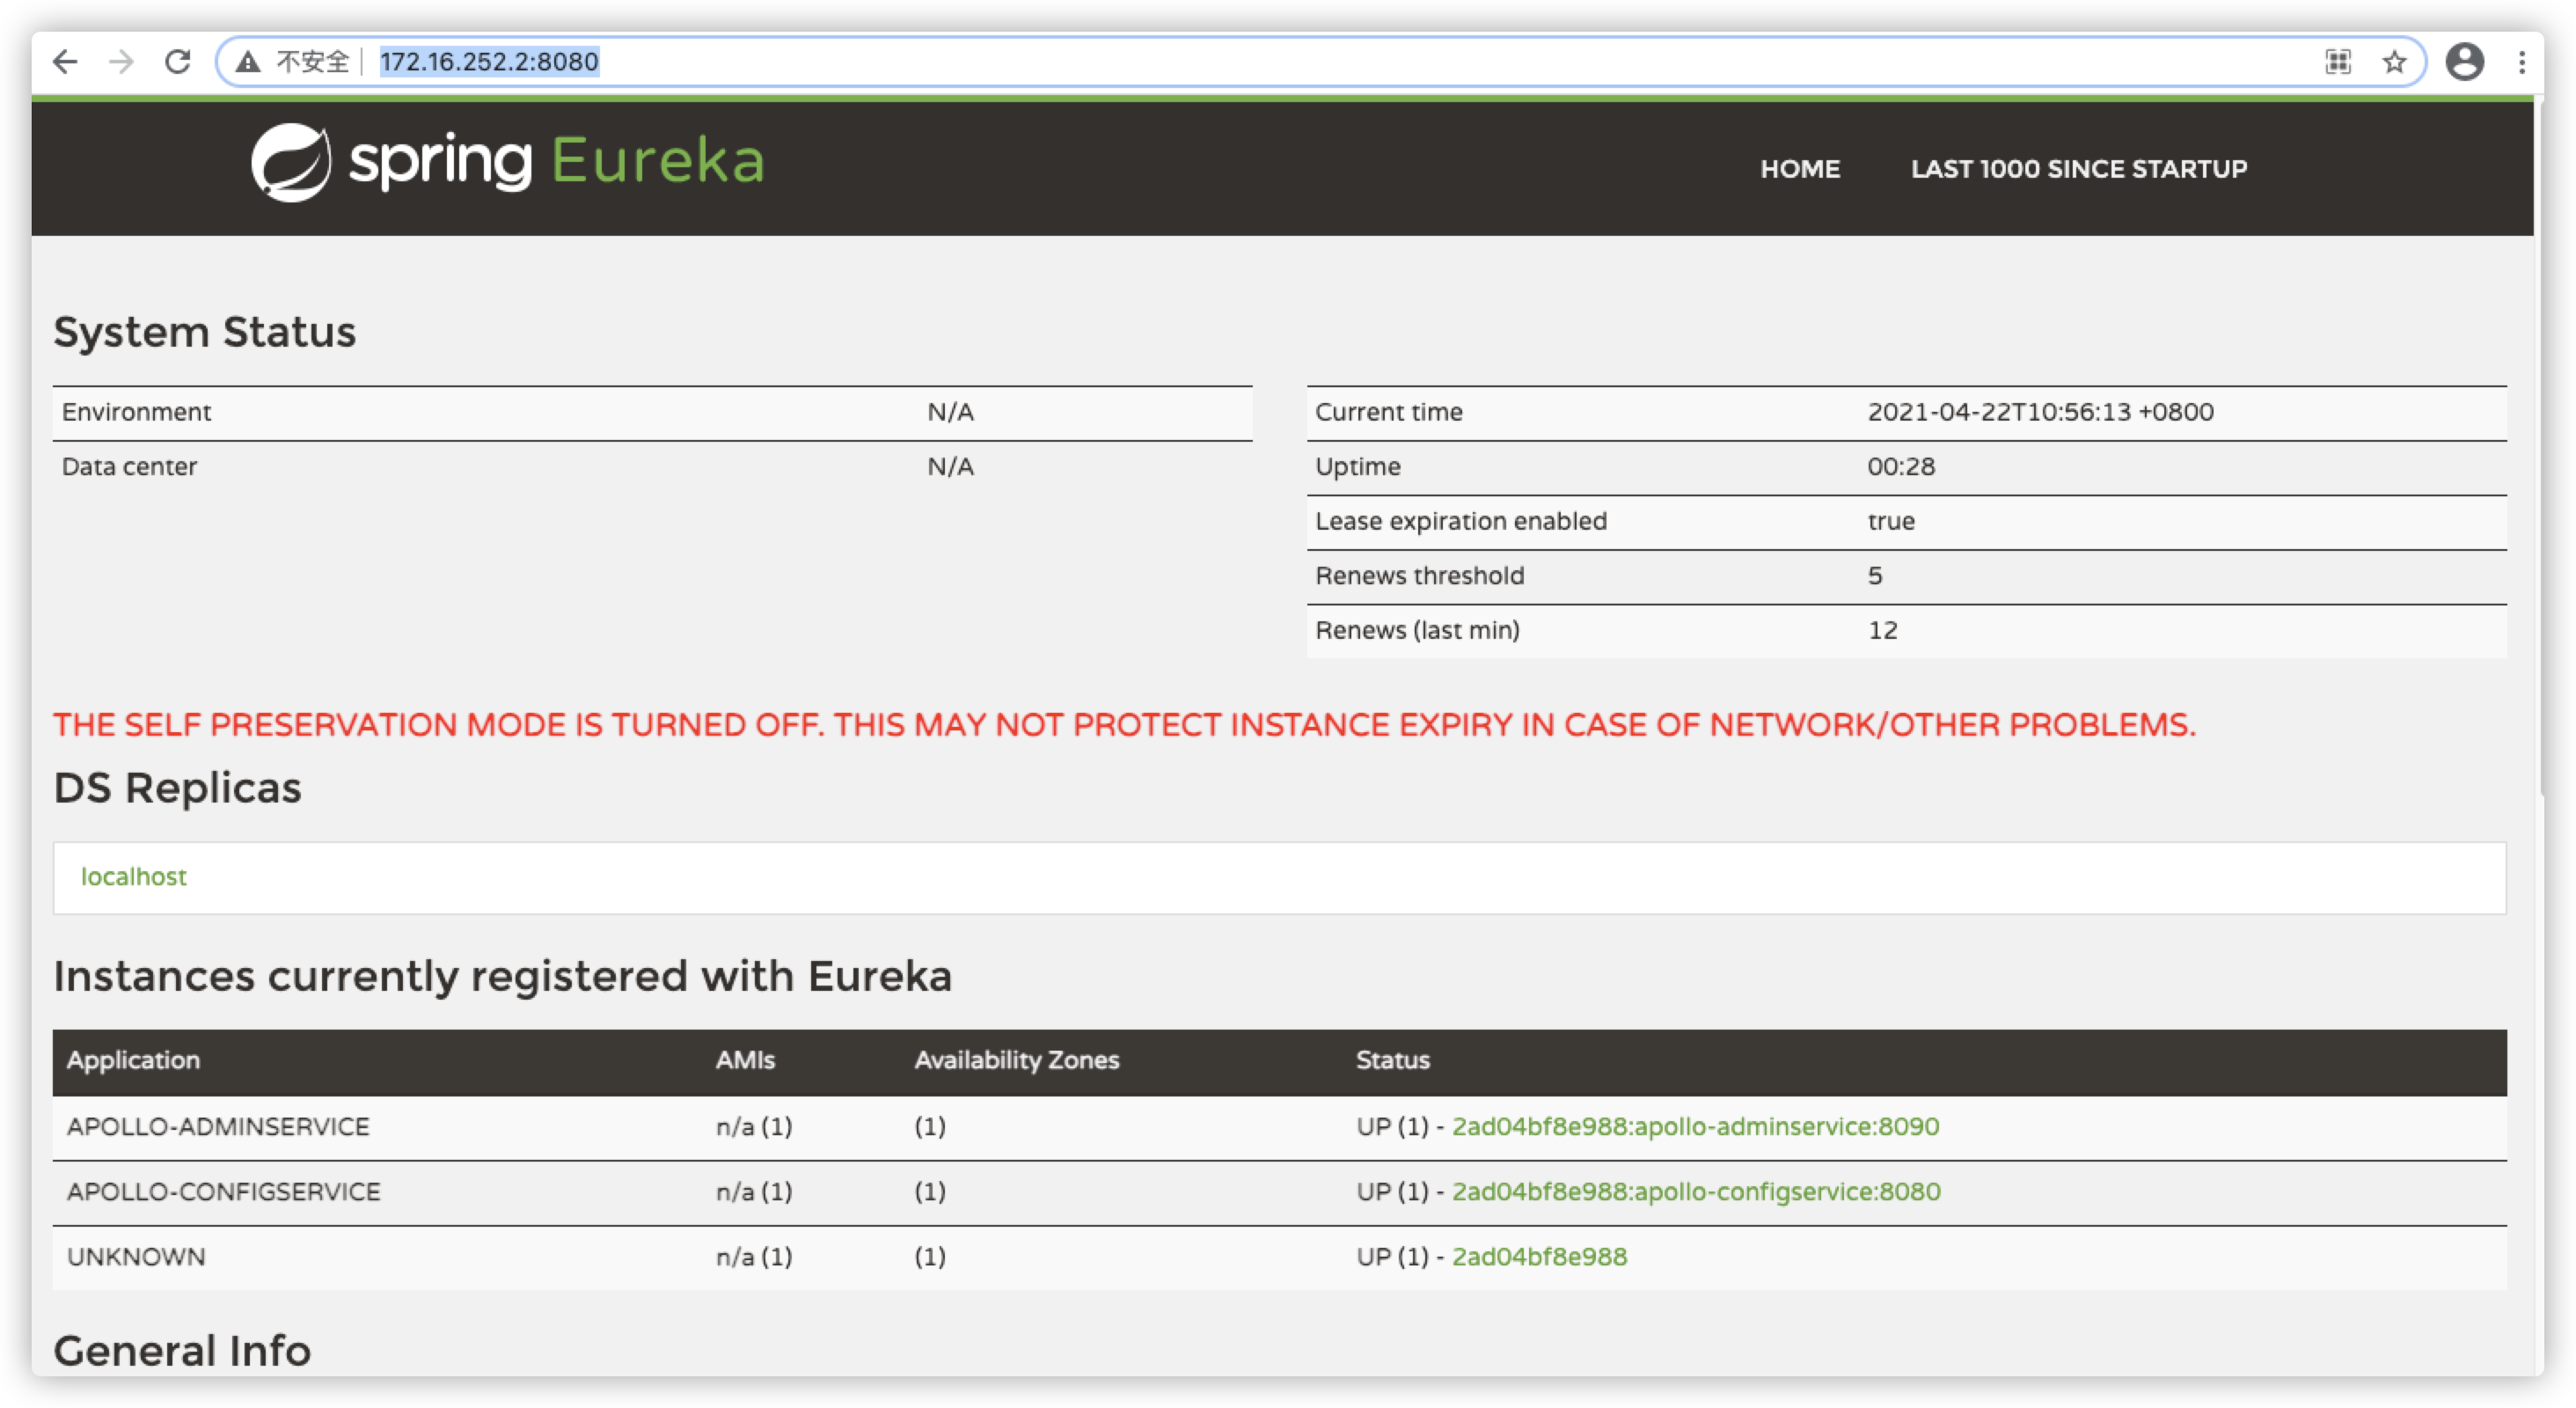Open the UNKNOWN instance link 2ad04bf8e988
Image resolution: width=2576 pixels, height=1408 pixels.
tap(1539, 1257)
